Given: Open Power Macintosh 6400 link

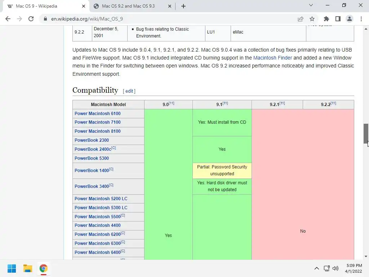Looking at the screenshot, I should tap(97, 252).
